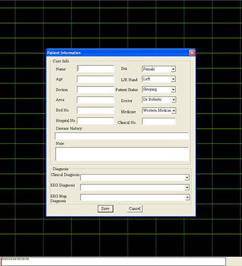
Task: Click the Hospital No. field
Action: (x=96, y=121)
